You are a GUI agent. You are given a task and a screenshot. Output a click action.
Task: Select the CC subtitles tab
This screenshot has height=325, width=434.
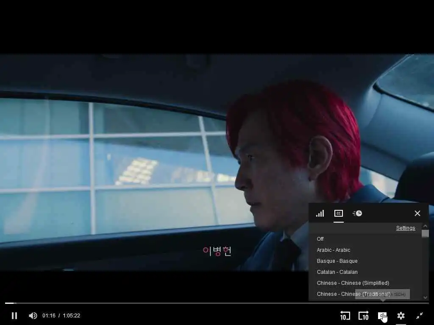pyautogui.click(x=339, y=213)
